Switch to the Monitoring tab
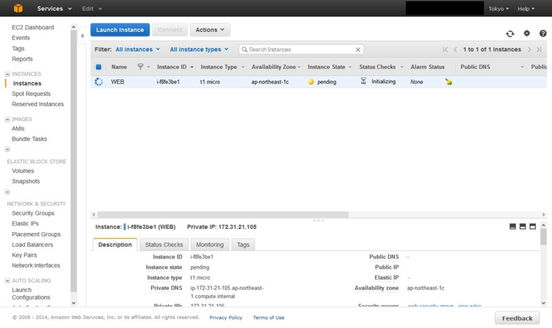This screenshot has height=328, width=552. (x=210, y=245)
